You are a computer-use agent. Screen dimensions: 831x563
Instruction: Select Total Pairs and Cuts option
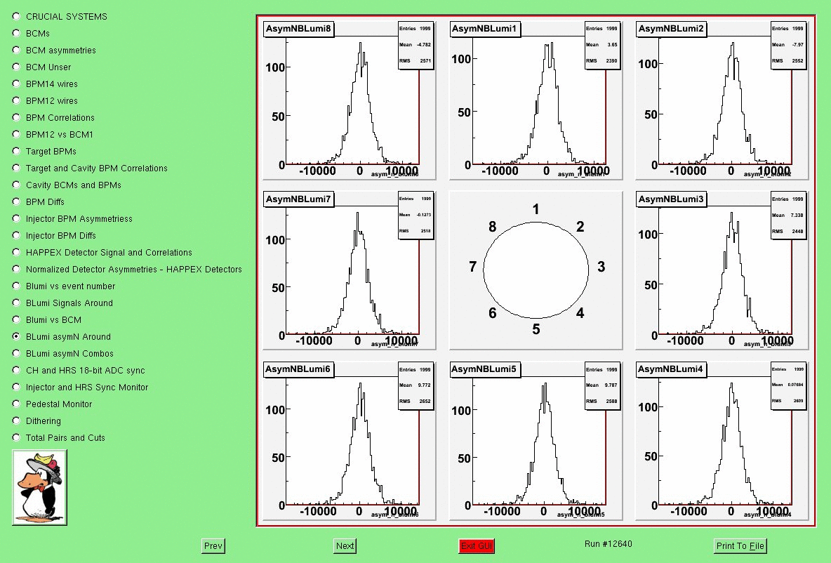(x=16, y=437)
